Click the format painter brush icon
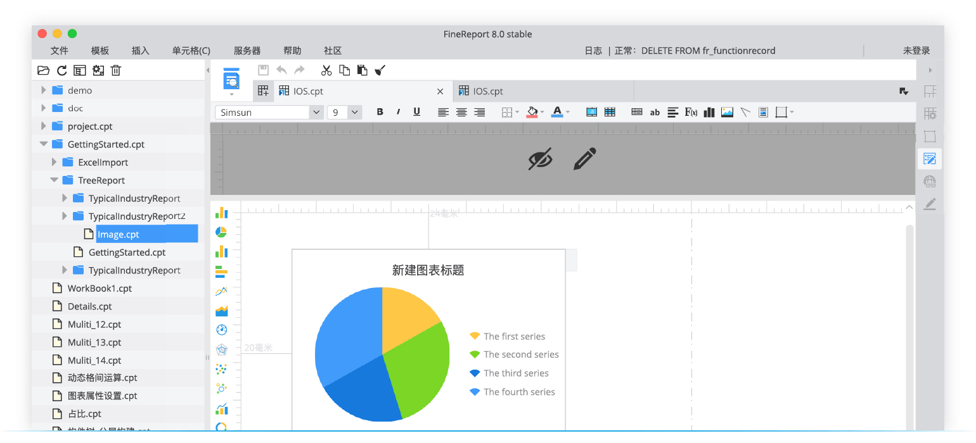976x443 pixels. click(380, 70)
